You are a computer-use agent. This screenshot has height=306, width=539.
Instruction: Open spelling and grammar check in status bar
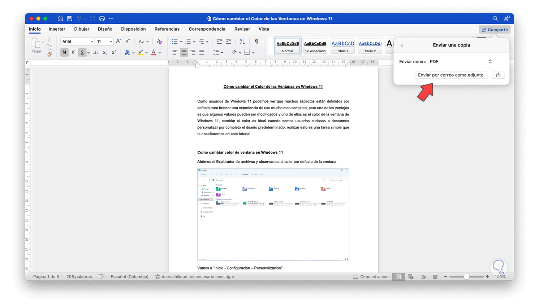(x=102, y=277)
